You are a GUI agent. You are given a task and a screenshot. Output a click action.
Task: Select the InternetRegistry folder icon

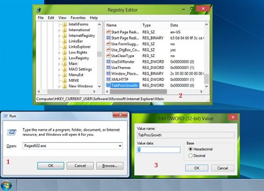coord(65,36)
